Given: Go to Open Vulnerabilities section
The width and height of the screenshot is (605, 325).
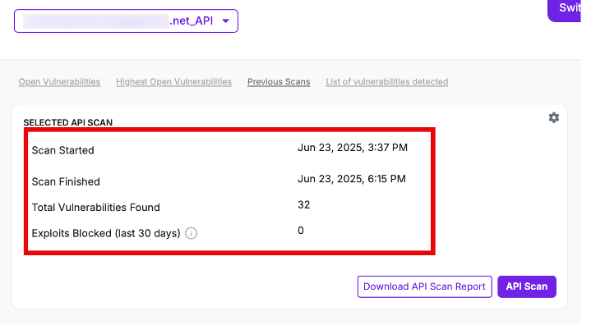Looking at the screenshot, I should pyautogui.click(x=59, y=81).
